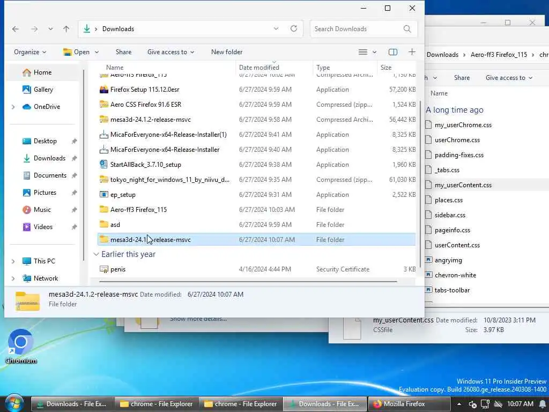Screen dimensions: 549x412
Task: Click the Open button in toolbar
Action: click(x=76, y=52)
